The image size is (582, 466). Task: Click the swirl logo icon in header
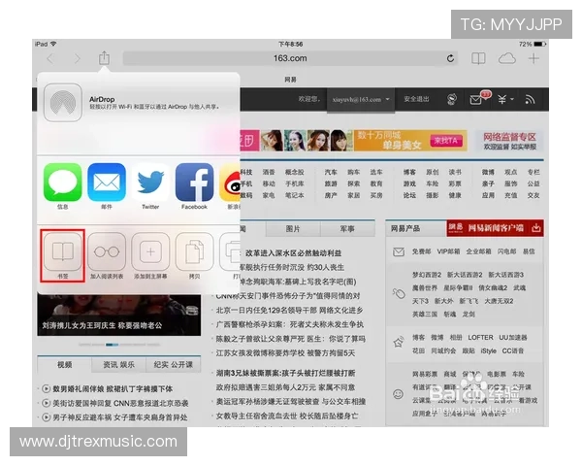451,99
